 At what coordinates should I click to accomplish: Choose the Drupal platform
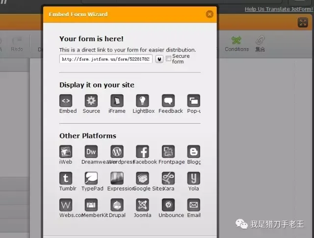point(117,205)
